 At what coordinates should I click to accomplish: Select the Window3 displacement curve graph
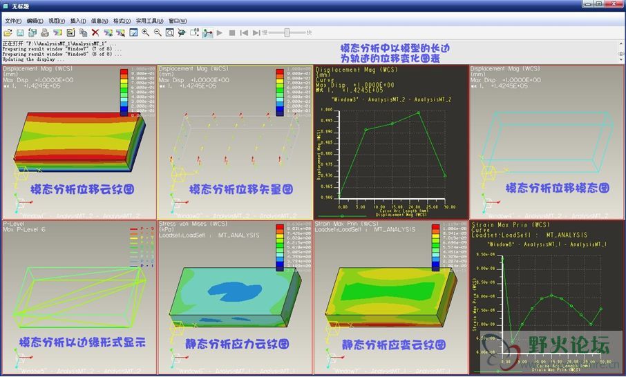[391, 142]
